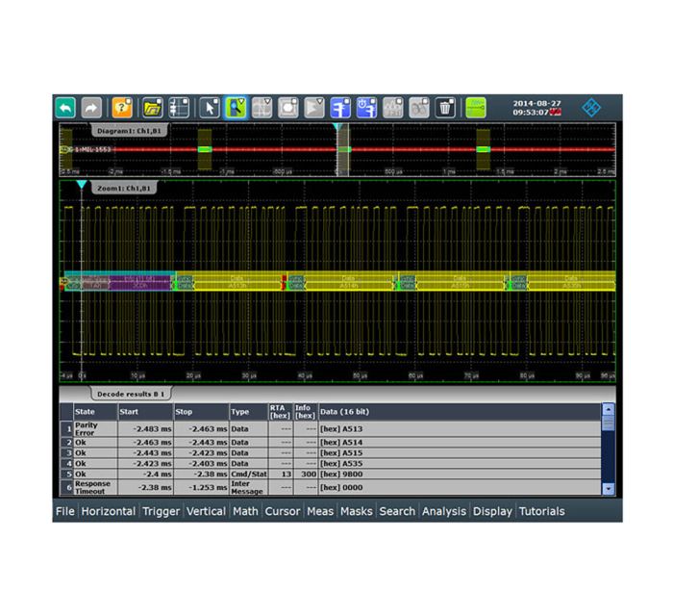Open the Load saveset folder icon

152,108
